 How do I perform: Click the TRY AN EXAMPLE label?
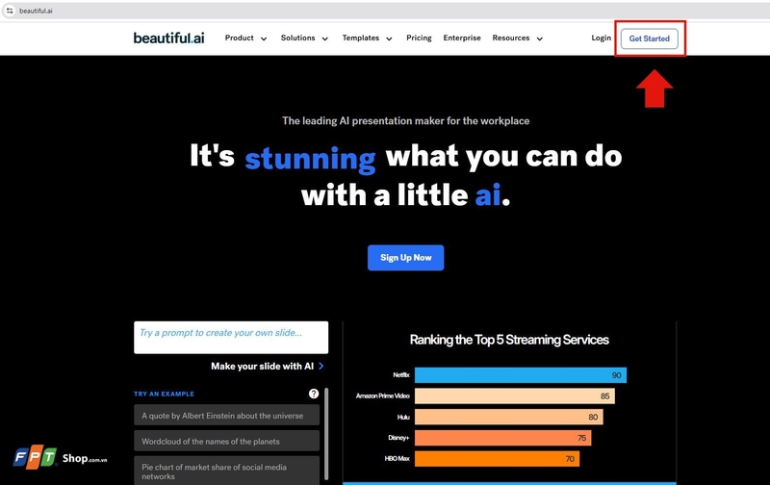[x=164, y=394]
